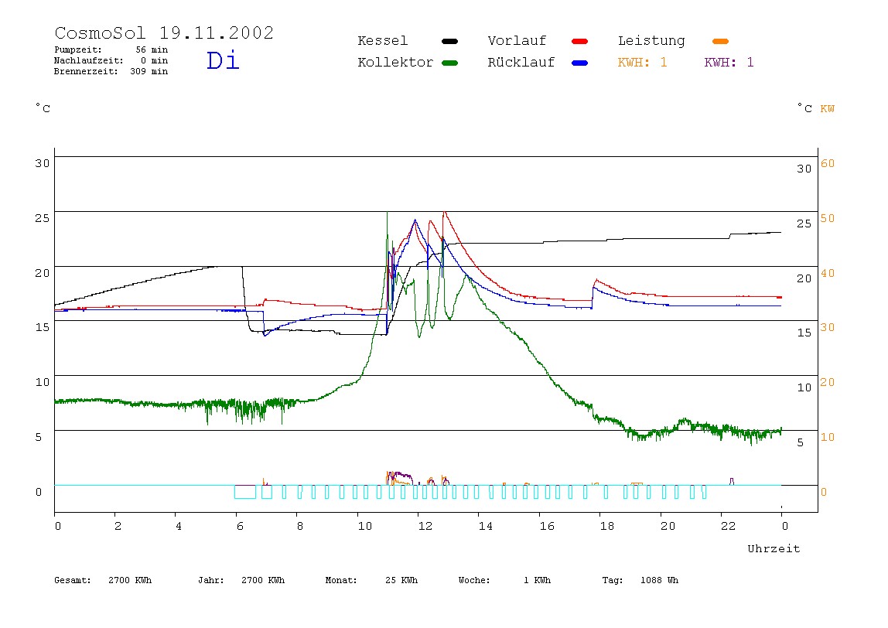Screen dimensions: 888x628
Task: Click the blue weekday abbreviation "Di"
Action: 223,60
